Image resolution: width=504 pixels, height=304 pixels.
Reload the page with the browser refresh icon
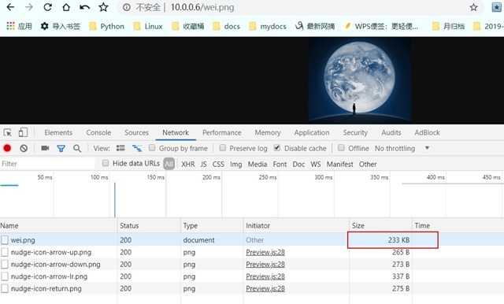point(47,7)
